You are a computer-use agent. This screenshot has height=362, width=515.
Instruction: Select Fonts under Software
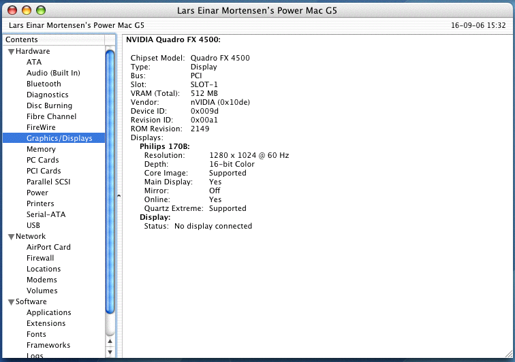coord(36,334)
